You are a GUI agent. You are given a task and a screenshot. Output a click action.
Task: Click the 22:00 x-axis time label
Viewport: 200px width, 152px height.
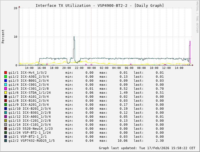click(x=79, y=68)
